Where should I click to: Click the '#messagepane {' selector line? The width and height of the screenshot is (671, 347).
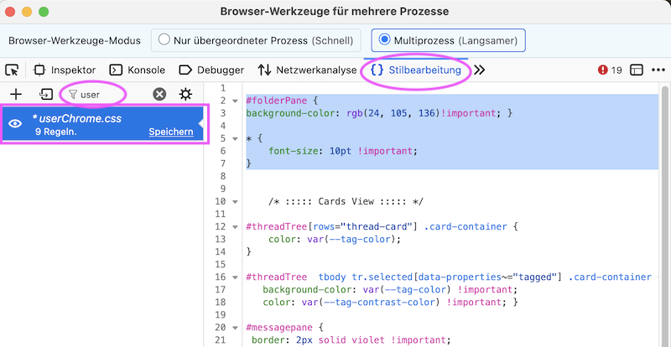[x=285, y=329]
